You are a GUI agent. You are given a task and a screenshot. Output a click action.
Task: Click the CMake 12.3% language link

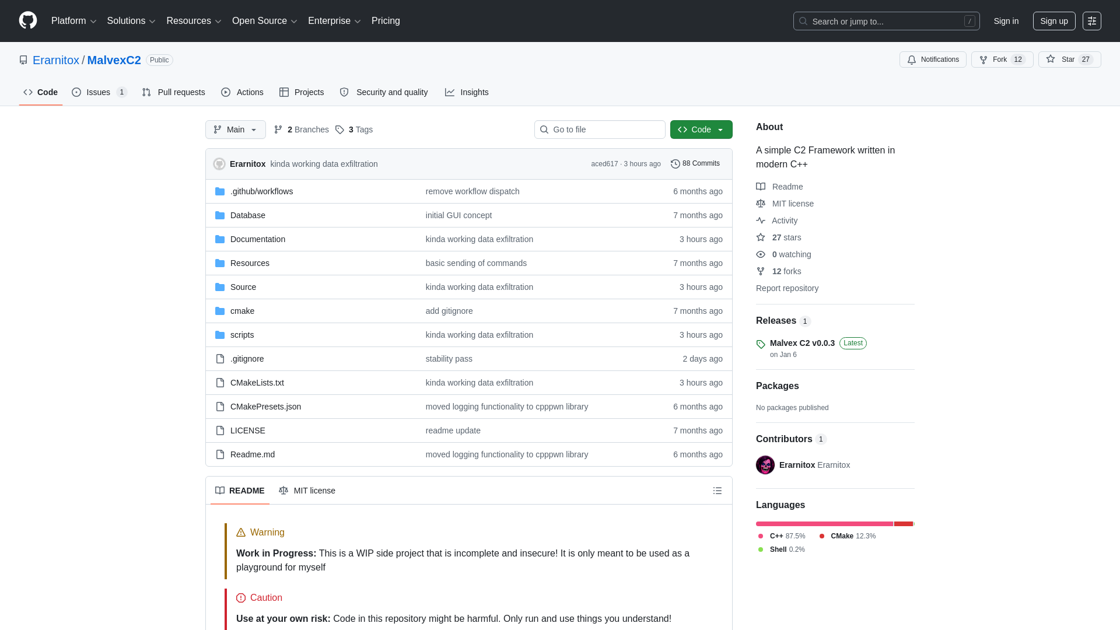pos(847,536)
